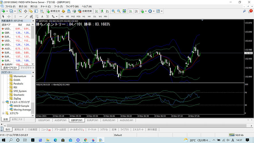Set timeframe to D1
This screenshot has height=143, width=254.
(95, 16)
